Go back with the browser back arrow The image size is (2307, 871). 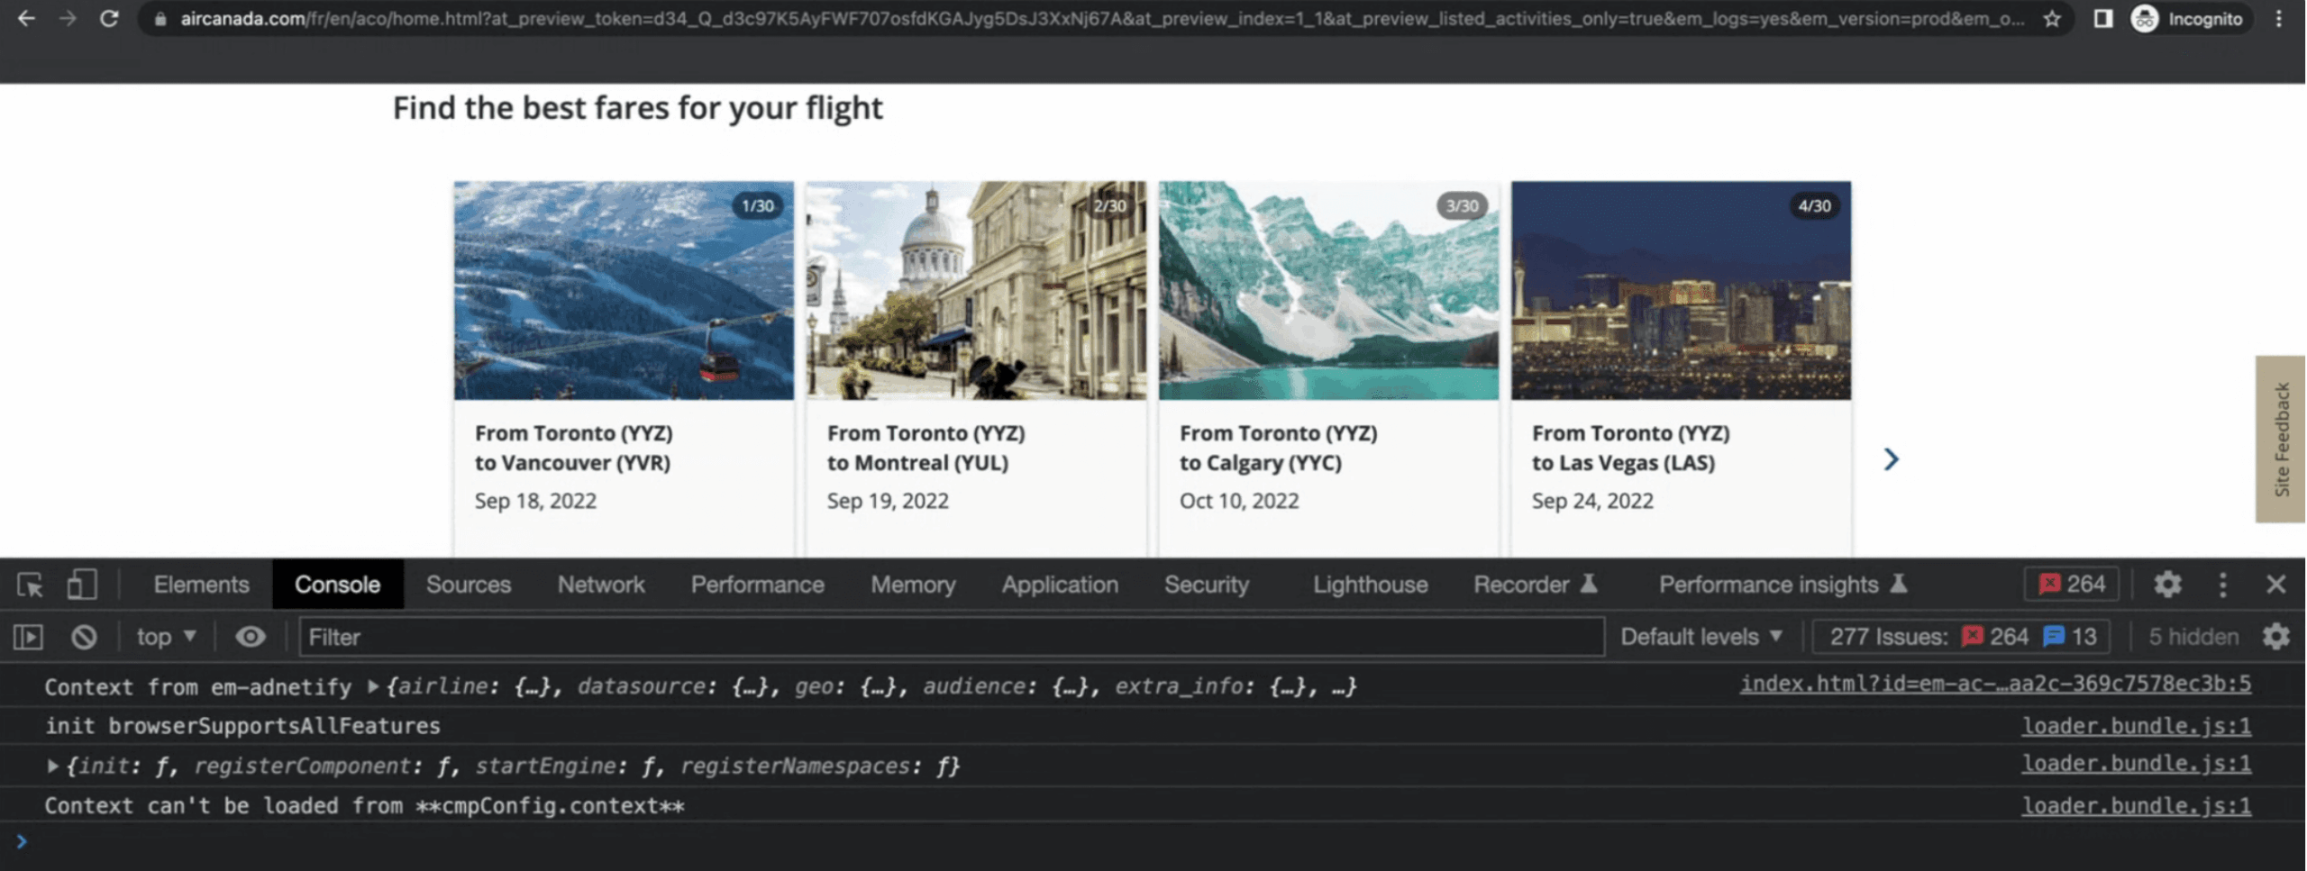click(26, 19)
